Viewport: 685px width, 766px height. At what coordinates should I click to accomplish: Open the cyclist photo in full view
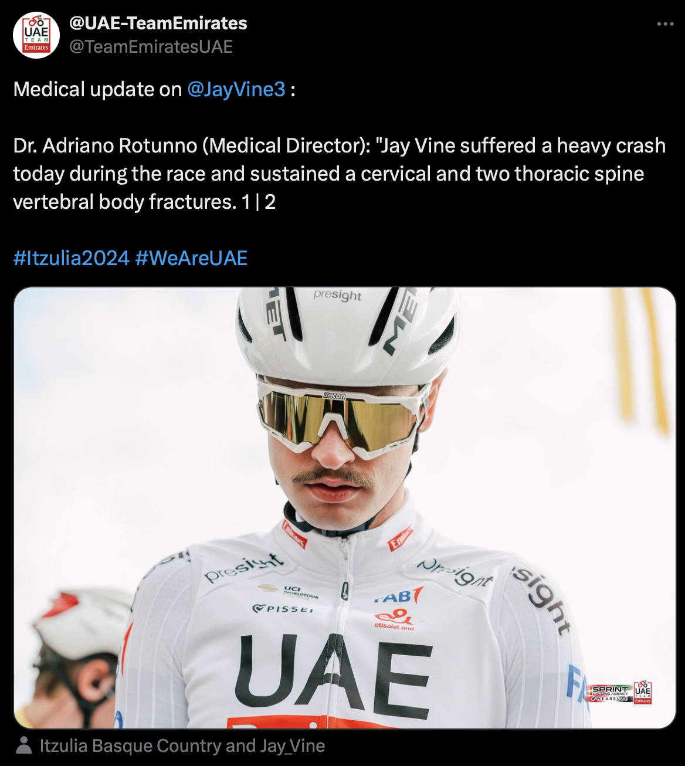[345, 508]
